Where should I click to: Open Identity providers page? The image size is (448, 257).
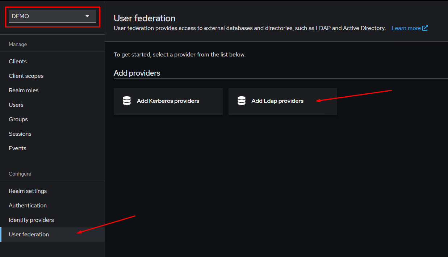click(31, 220)
